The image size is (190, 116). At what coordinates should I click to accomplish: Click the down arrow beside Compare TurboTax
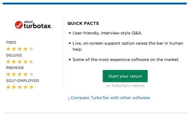coord(68,98)
